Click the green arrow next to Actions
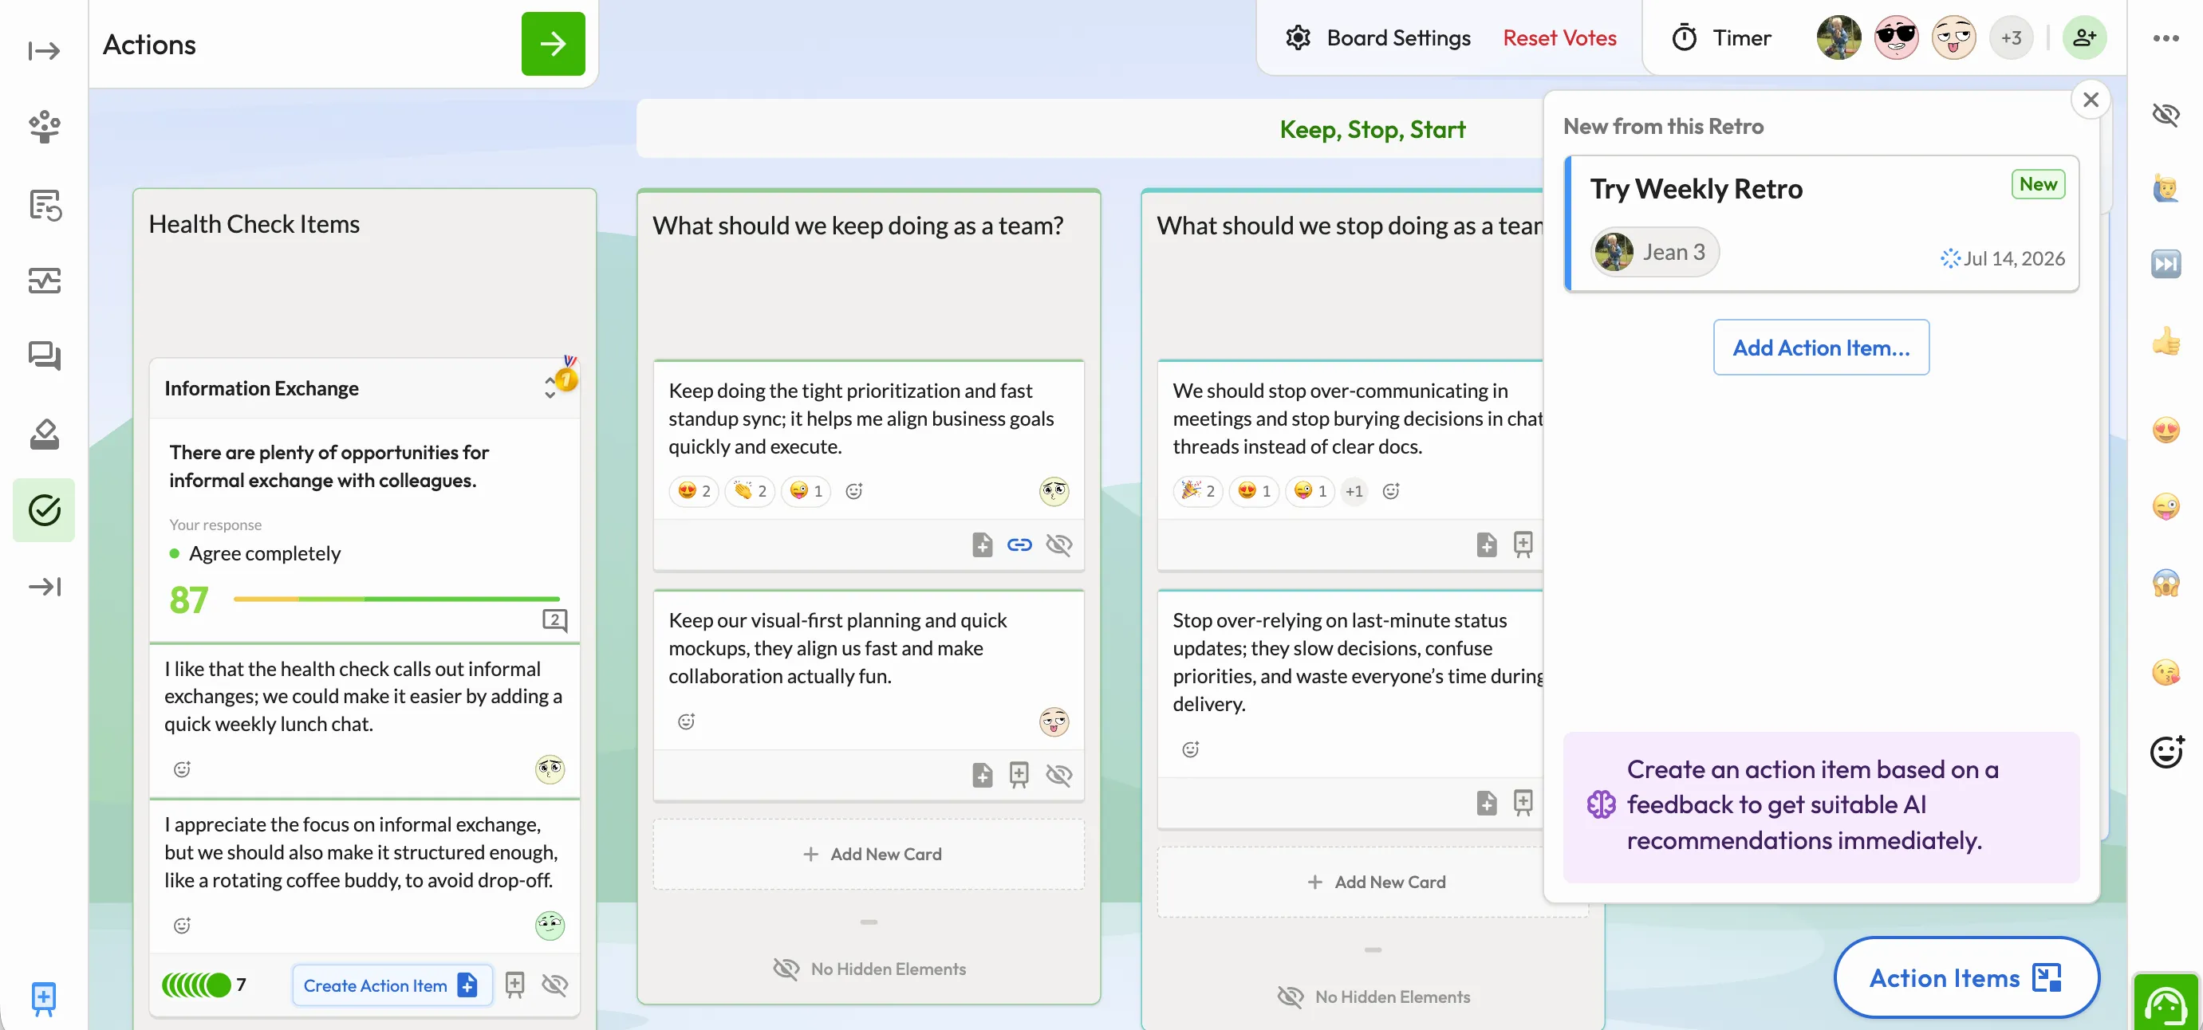 tap(553, 44)
